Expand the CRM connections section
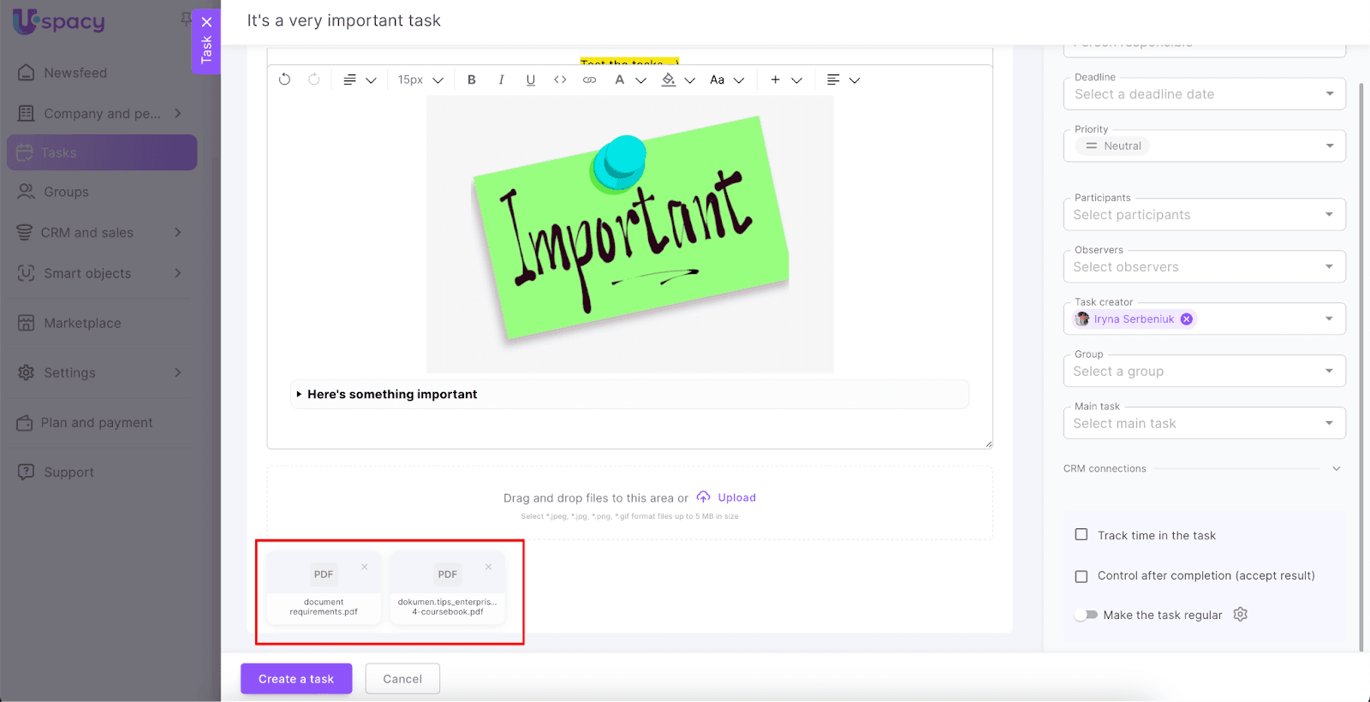This screenshot has width=1370, height=702. (1336, 469)
